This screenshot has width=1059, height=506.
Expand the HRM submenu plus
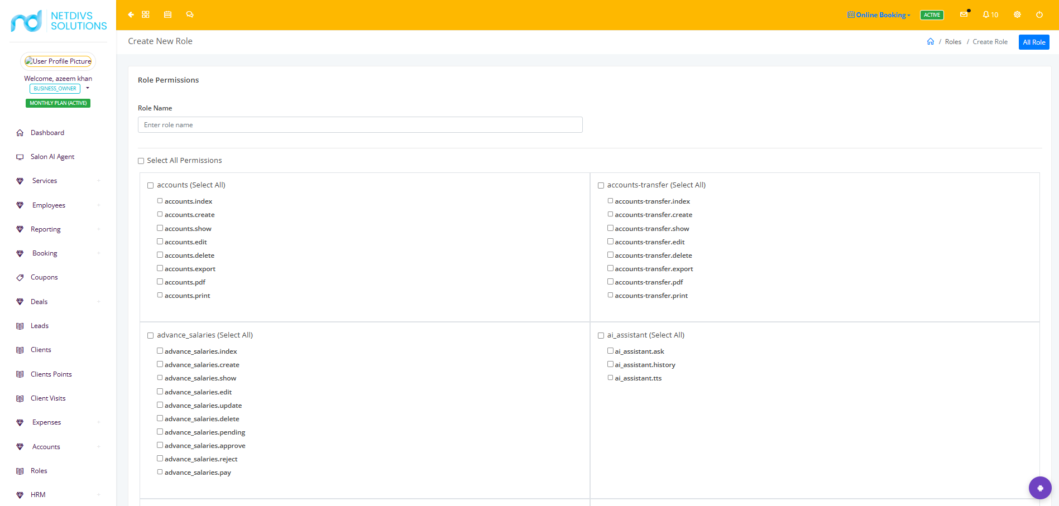99,495
